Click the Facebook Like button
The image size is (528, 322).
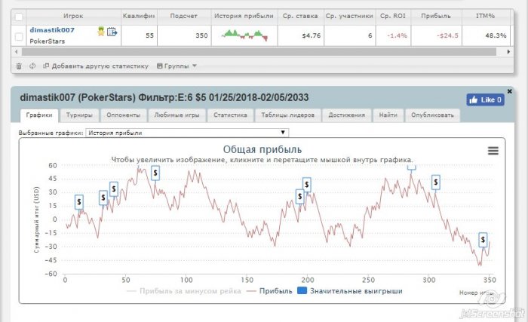(x=485, y=100)
